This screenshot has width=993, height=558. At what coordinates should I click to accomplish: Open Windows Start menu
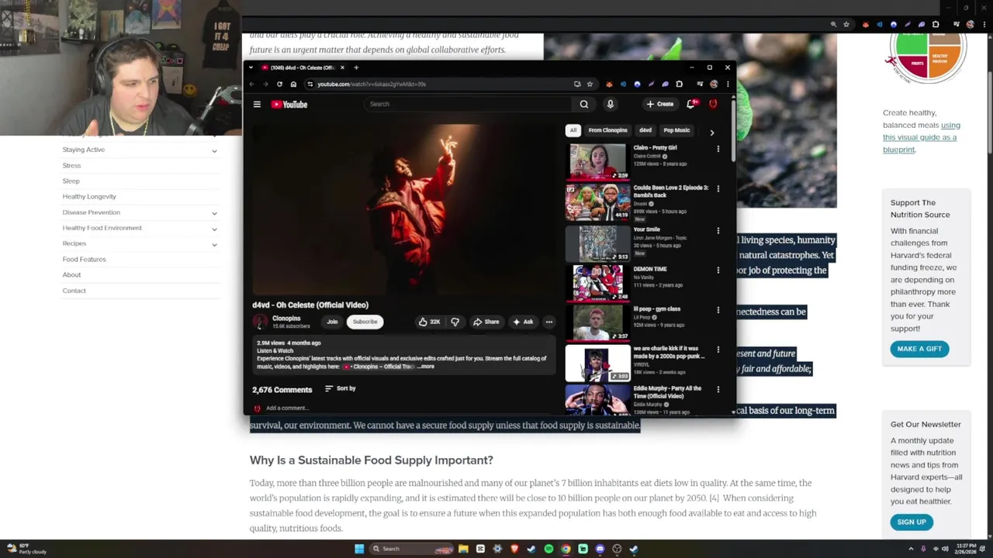pyautogui.click(x=359, y=549)
